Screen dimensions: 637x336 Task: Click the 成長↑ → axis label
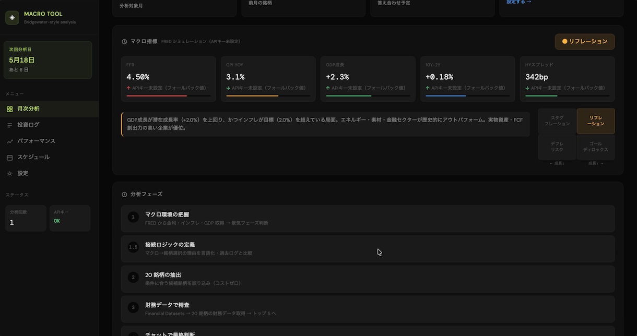(x=596, y=163)
